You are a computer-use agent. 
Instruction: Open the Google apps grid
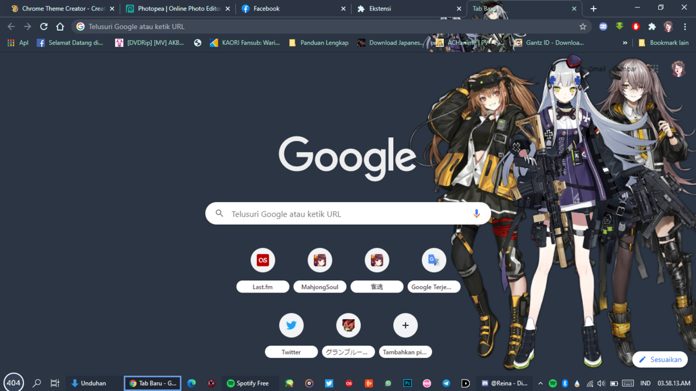[654, 69]
